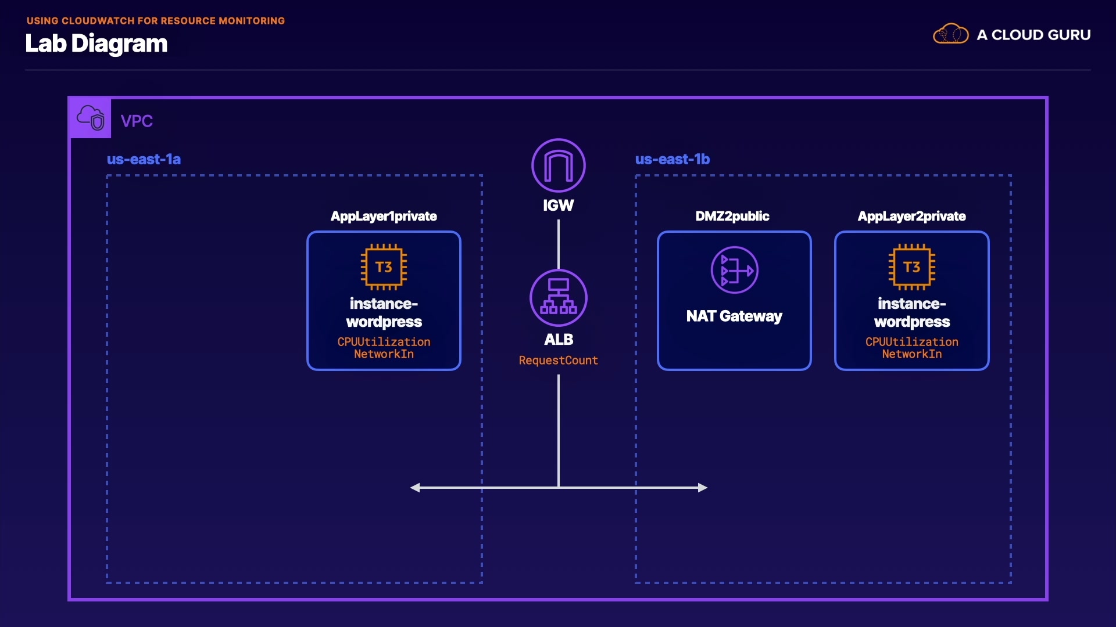Click the IGW internet gateway icon

click(558, 165)
